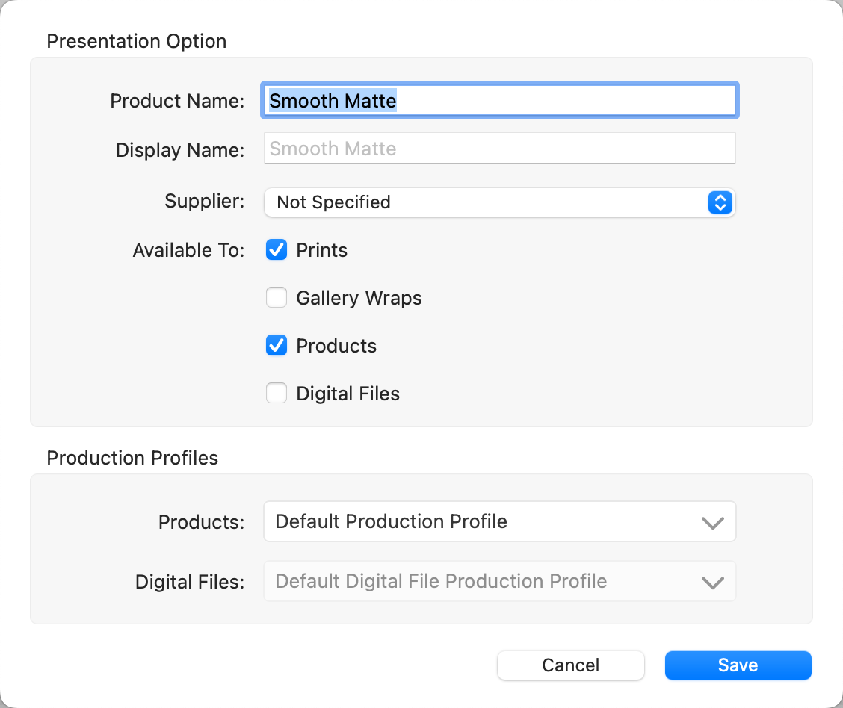Click the 'Presentation Option' section heading

pos(136,41)
